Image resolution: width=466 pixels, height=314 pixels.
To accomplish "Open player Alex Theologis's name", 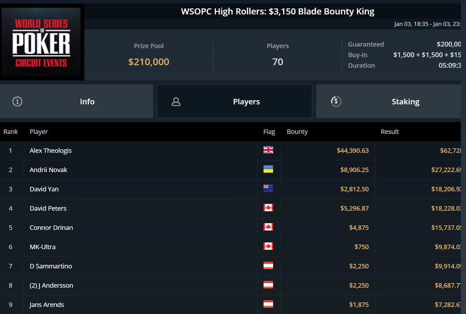I will [x=50, y=151].
